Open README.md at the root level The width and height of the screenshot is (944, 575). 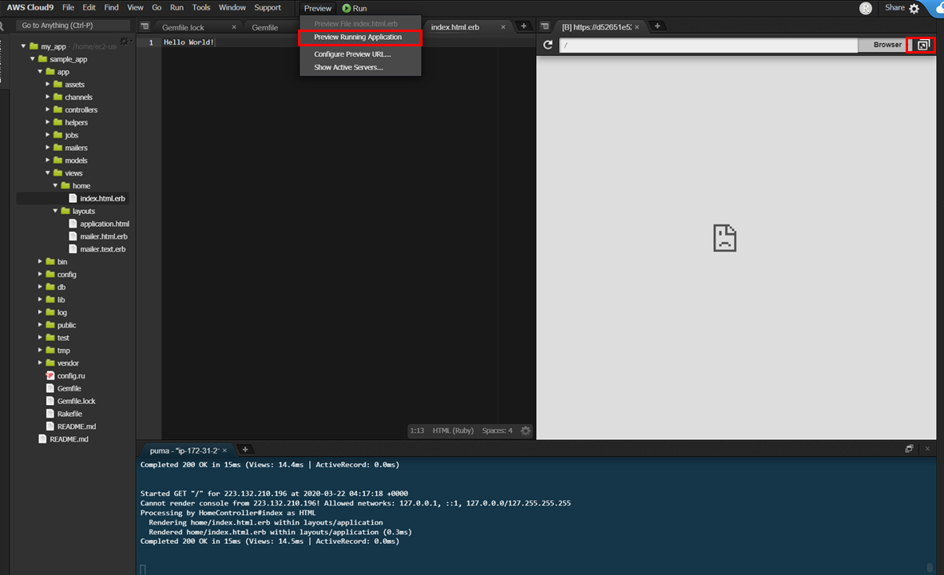(x=69, y=439)
